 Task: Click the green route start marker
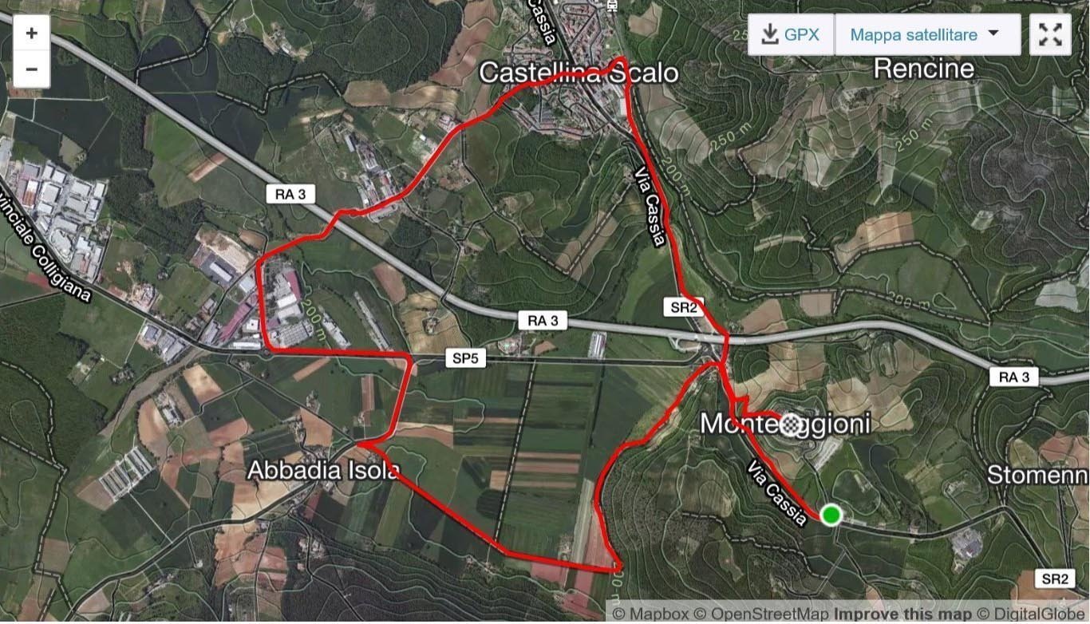coord(831,515)
